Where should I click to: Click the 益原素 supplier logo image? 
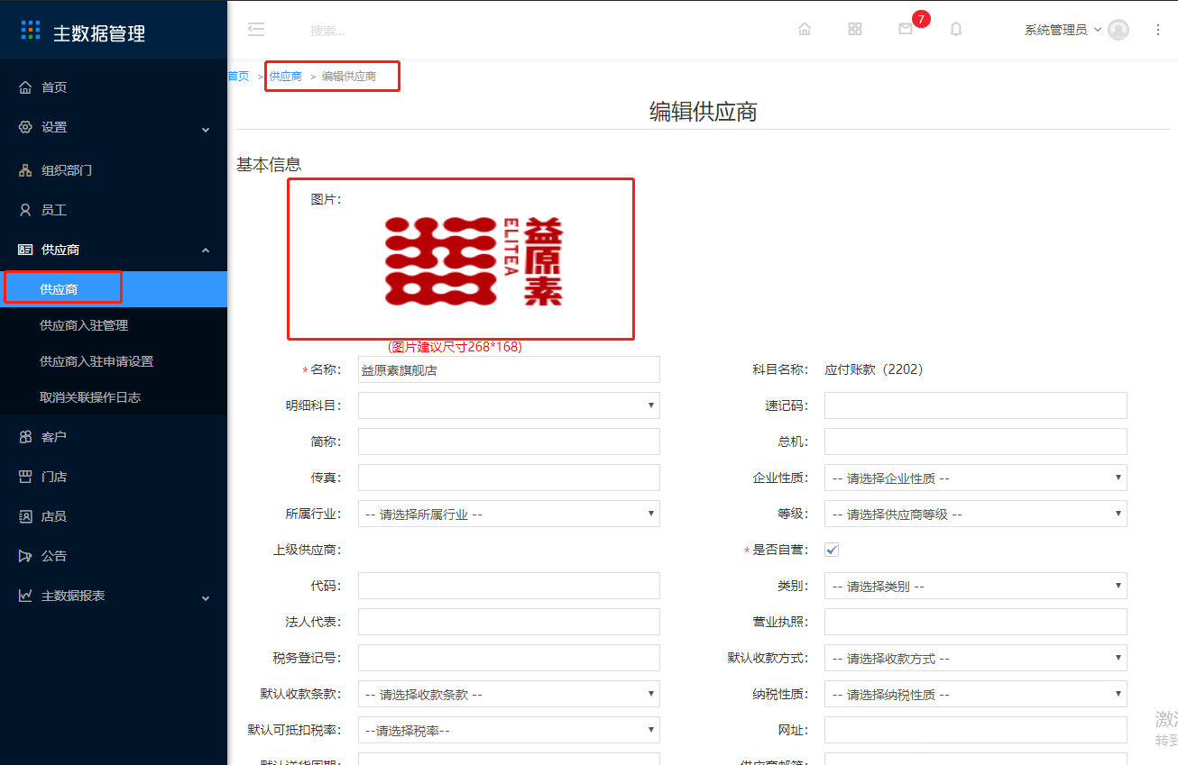474,261
